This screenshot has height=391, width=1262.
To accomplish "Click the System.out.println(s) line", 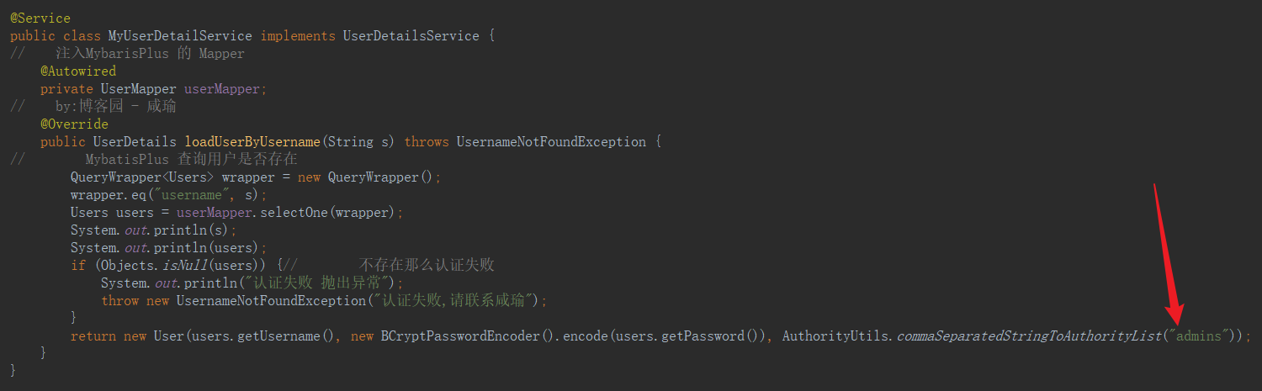I will pyautogui.click(x=154, y=230).
